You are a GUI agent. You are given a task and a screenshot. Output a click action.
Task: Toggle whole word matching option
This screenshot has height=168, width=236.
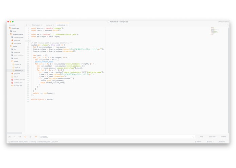(x=20, y=137)
